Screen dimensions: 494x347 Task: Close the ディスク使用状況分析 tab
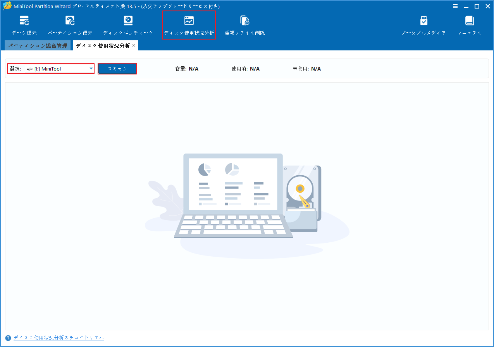tap(133, 45)
